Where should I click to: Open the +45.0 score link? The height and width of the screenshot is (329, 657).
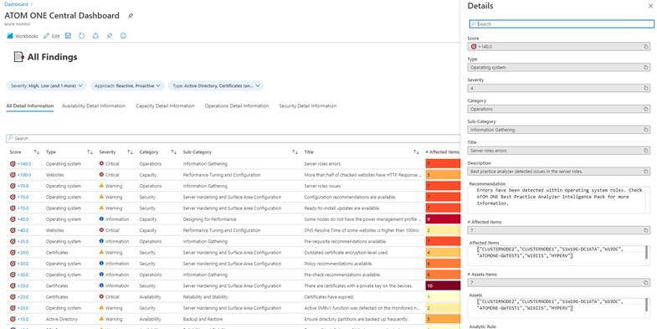(x=23, y=219)
